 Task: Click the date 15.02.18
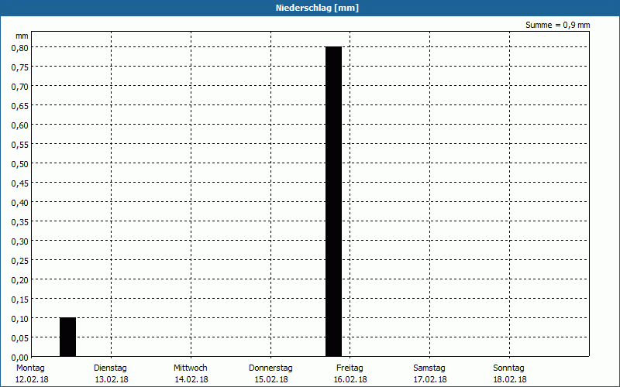click(271, 379)
